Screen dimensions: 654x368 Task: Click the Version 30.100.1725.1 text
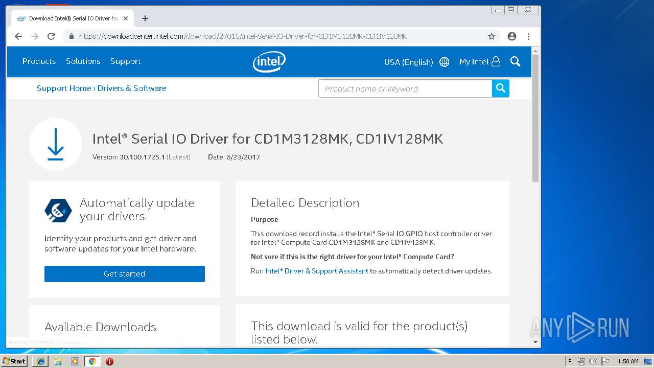point(142,157)
